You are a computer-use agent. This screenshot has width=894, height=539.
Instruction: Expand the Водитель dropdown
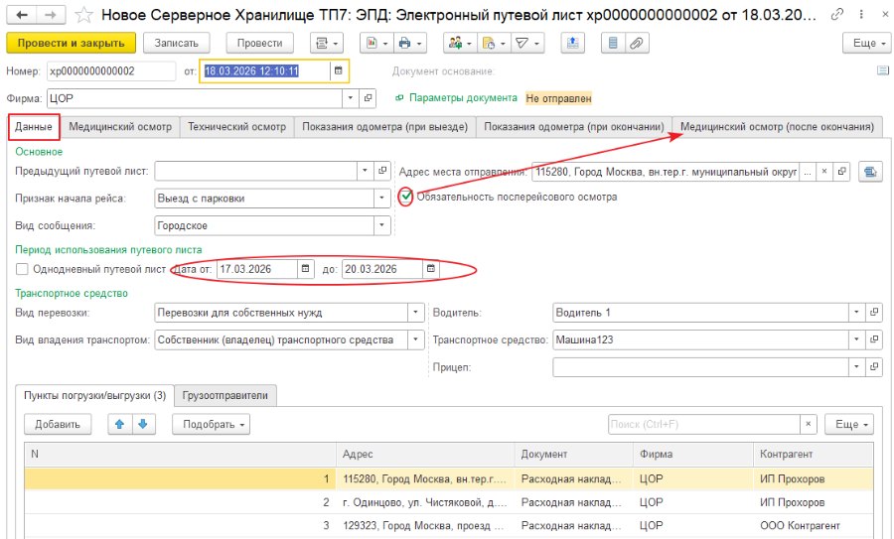point(856,313)
